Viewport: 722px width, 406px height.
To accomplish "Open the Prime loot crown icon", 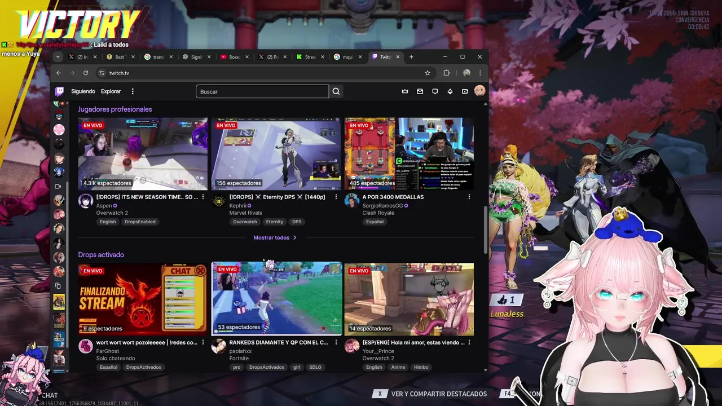I will click(405, 91).
